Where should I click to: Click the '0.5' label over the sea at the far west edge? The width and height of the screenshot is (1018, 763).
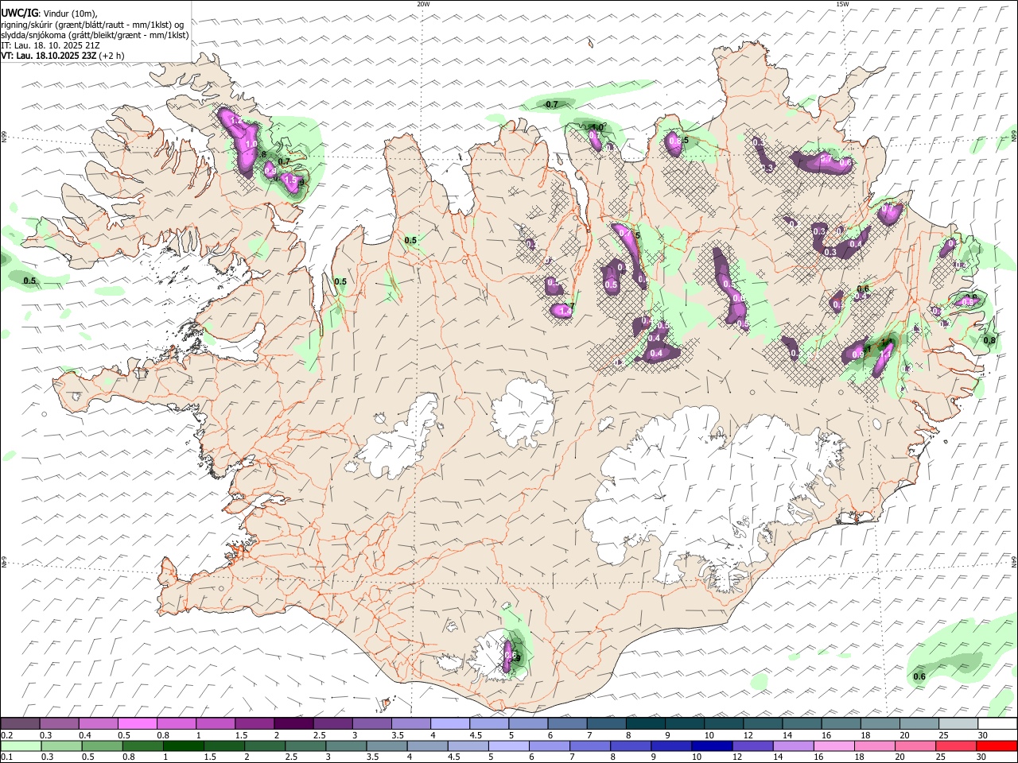click(30, 281)
